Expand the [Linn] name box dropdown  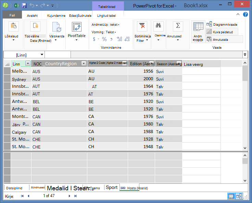tap(42, 55)
